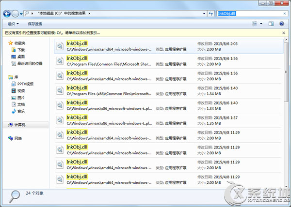Open 音乐 library
The height and width of the screenshot is (207, 291).
pos(21,111)
